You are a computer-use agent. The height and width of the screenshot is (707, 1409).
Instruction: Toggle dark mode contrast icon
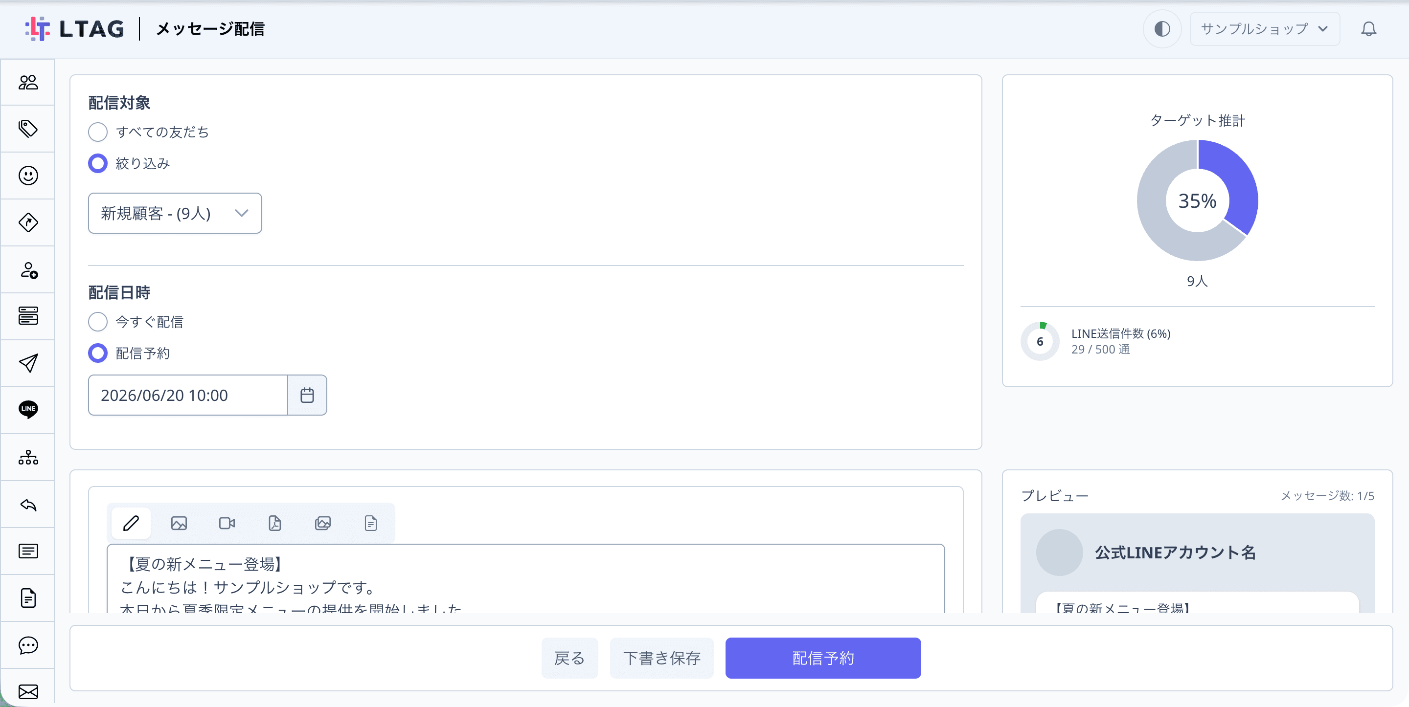click(1162, 29)
